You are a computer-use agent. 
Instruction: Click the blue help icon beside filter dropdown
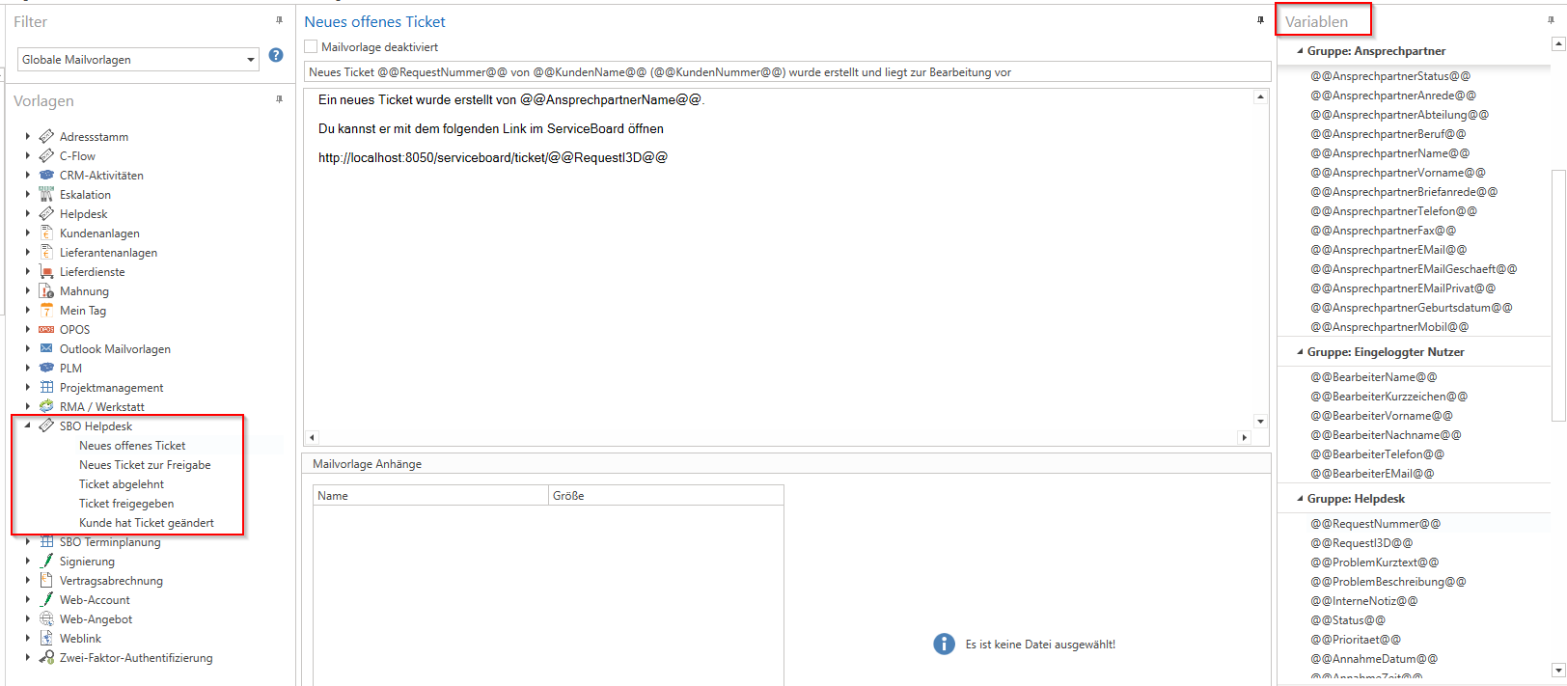click(276, 56)
